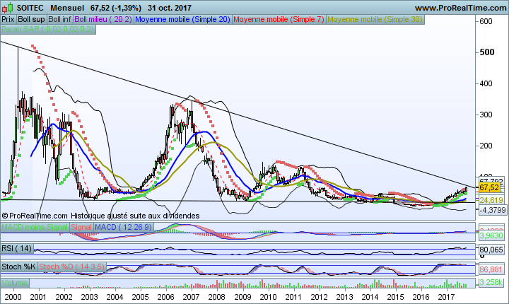Click the 2000 year on time axis
The height and width of the screenshot is (304, 509).
[x=13, y=297]
